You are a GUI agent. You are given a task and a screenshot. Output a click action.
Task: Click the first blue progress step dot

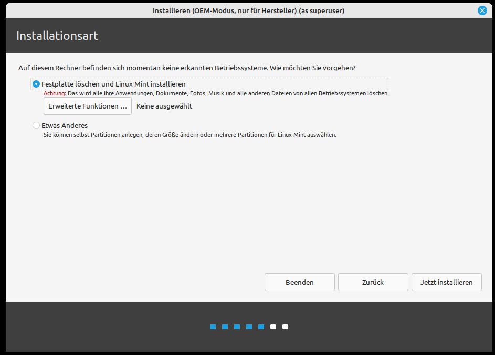[213, 327]
